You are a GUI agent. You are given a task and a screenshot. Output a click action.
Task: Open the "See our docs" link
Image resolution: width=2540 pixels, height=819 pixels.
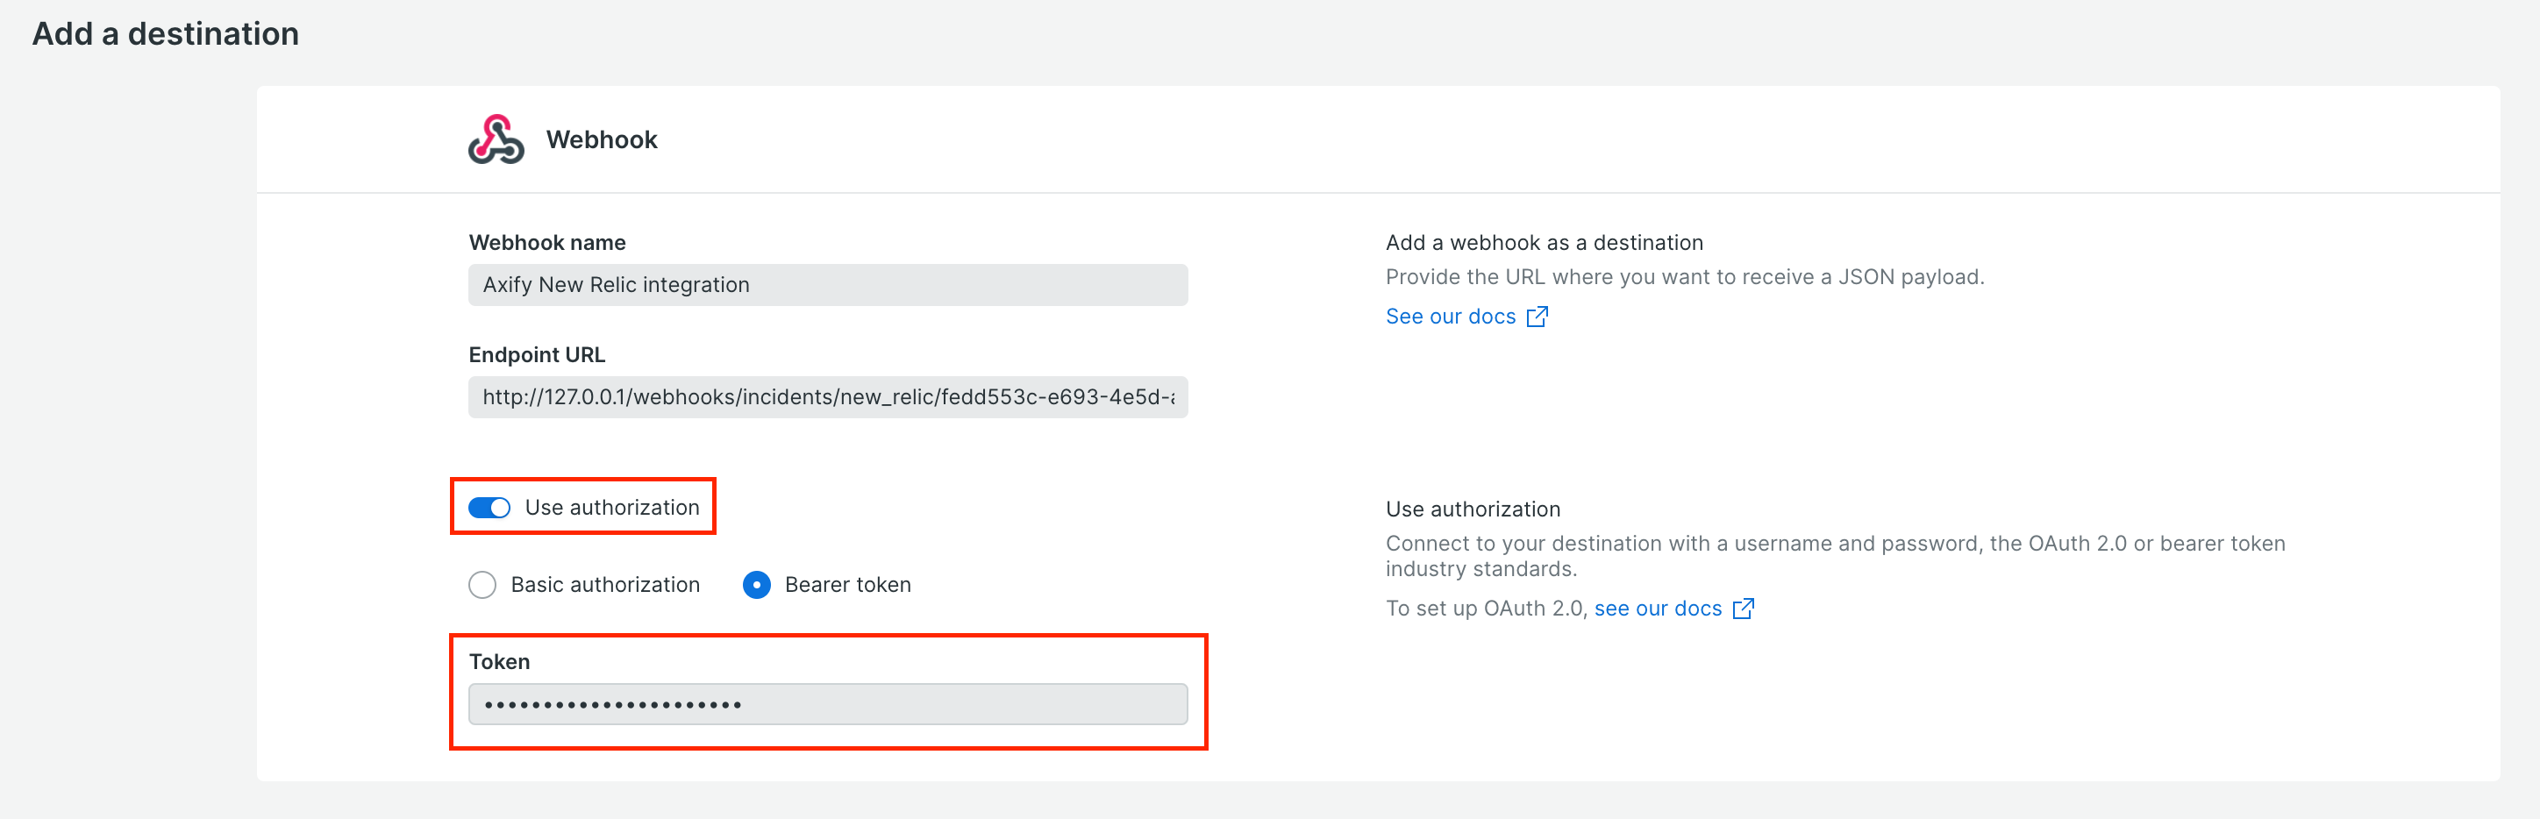pyautogui.click(x=1450, y=317)
